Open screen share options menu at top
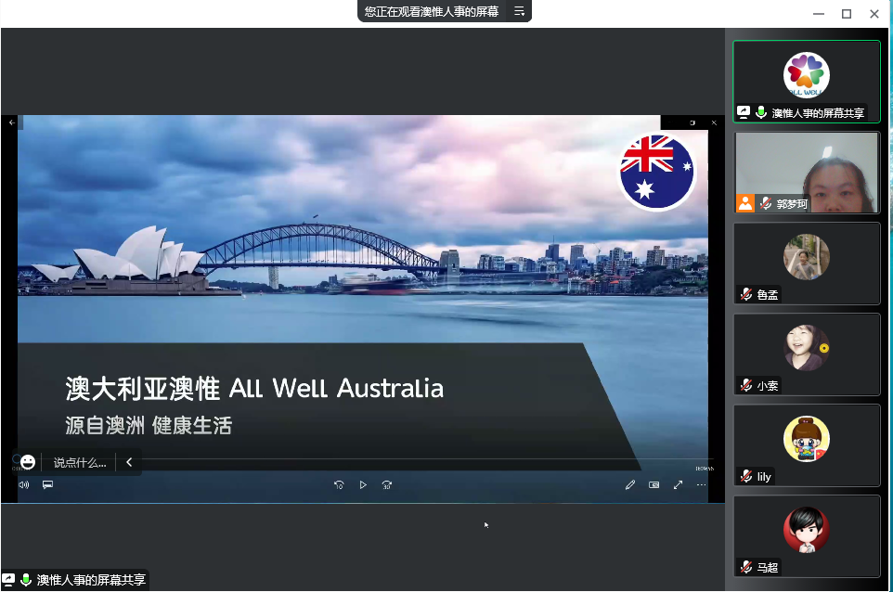The height and width of the screenshot is (592, 893). click(520, 11)
